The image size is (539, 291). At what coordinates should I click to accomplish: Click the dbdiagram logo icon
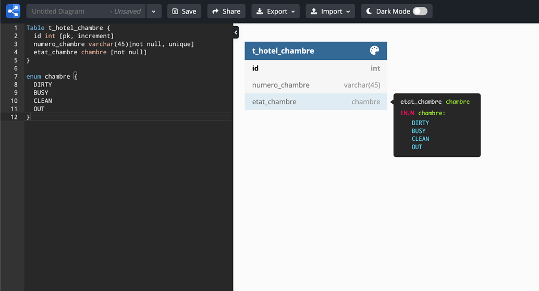click(13, 11)
